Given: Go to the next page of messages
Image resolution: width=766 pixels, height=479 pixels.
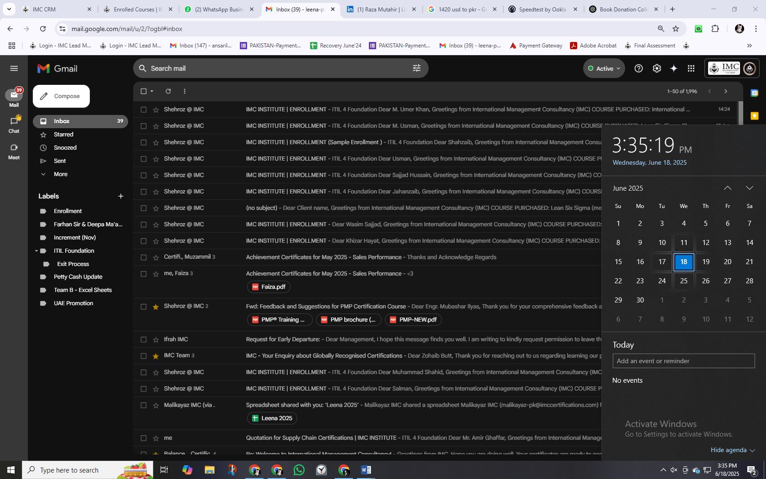Looking at the screenshot, I should pos(726,91).
